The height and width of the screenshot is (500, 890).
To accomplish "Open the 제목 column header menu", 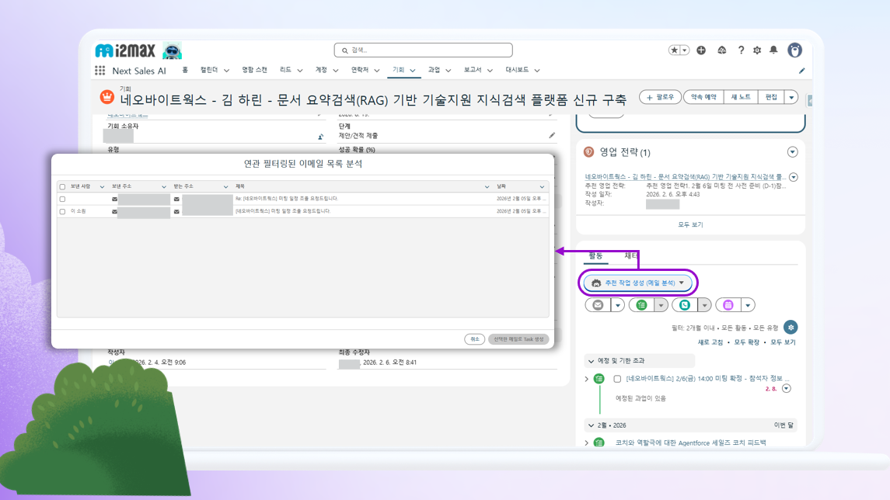I will pyautogui.click(x=487, y=186).
